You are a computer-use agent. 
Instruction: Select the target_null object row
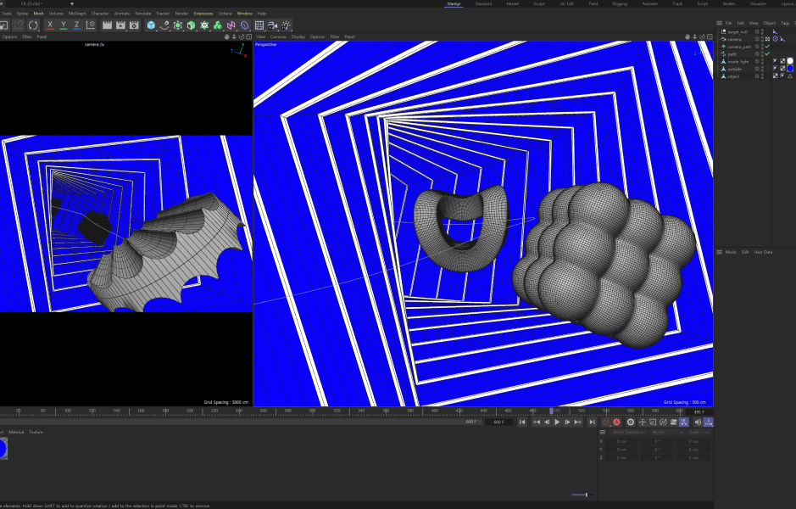tap(738, 32)
